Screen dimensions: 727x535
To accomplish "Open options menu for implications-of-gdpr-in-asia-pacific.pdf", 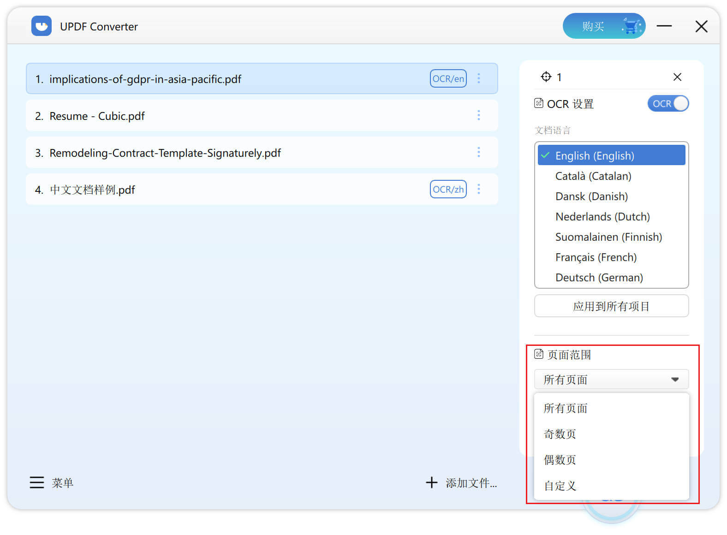I will tap(479, 78).
